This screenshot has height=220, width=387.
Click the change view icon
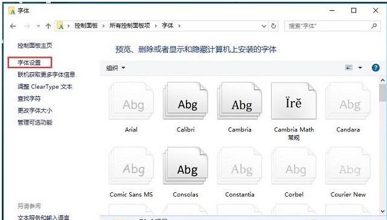click(x=349, y=68)
